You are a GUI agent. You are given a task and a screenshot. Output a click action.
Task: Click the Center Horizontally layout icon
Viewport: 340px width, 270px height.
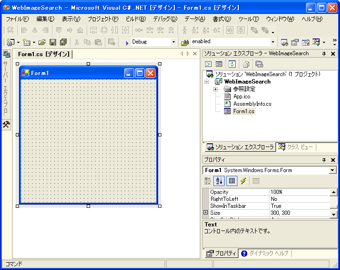[230, 30]
